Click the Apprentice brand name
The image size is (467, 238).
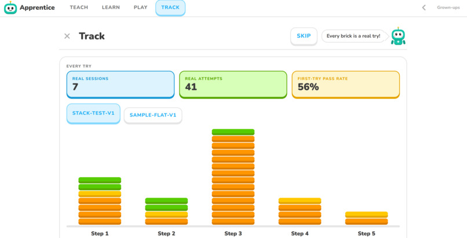click(37, 8)
